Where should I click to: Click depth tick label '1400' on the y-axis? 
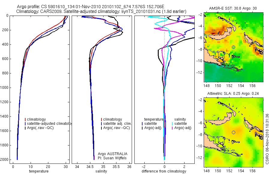point(4,116)
